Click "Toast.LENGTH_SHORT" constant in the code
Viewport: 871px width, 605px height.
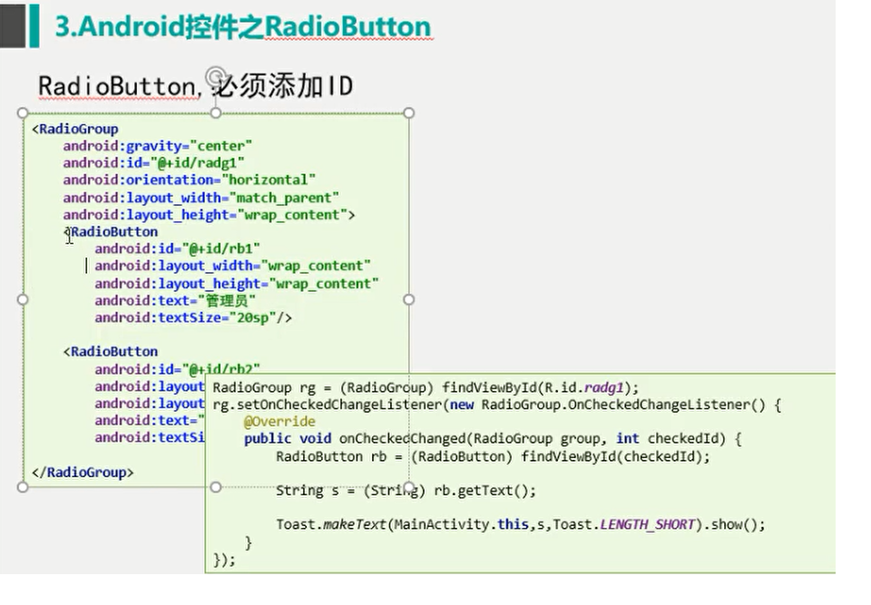coord(624,525)
